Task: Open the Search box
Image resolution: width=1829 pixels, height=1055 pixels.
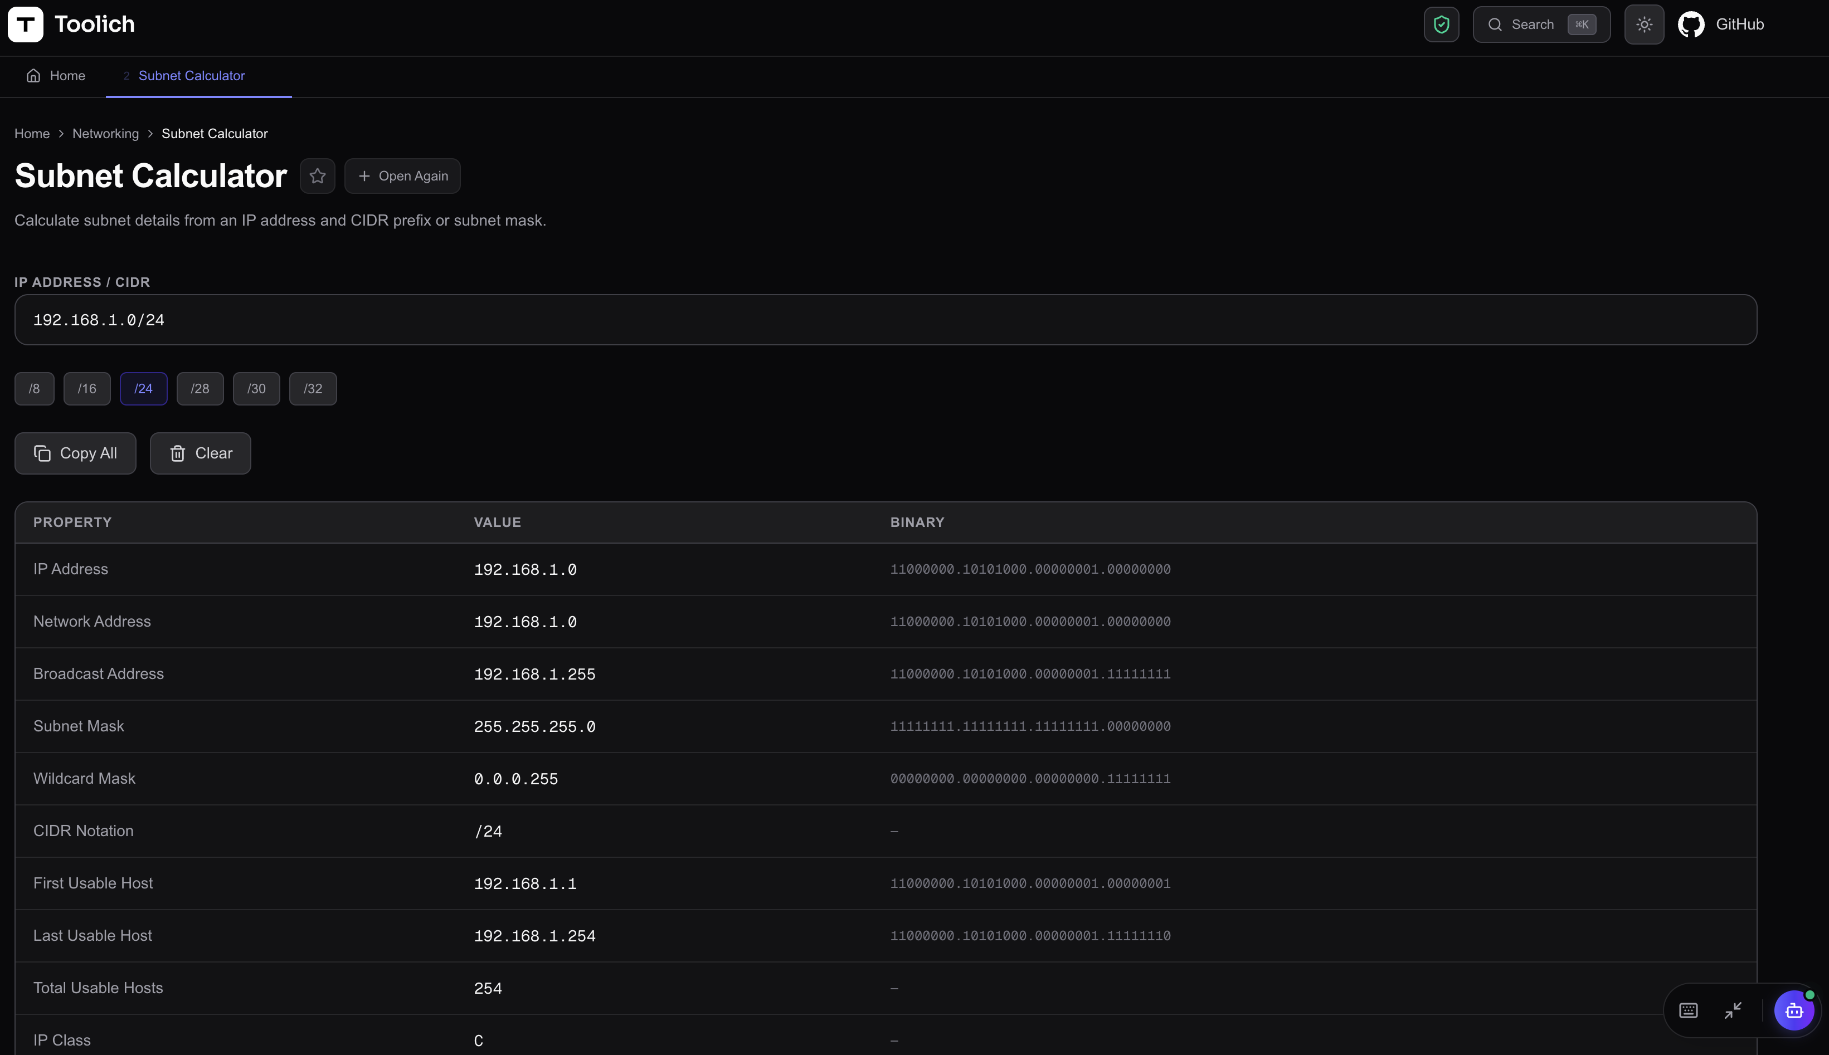Action: click(x=1541, y=25)
